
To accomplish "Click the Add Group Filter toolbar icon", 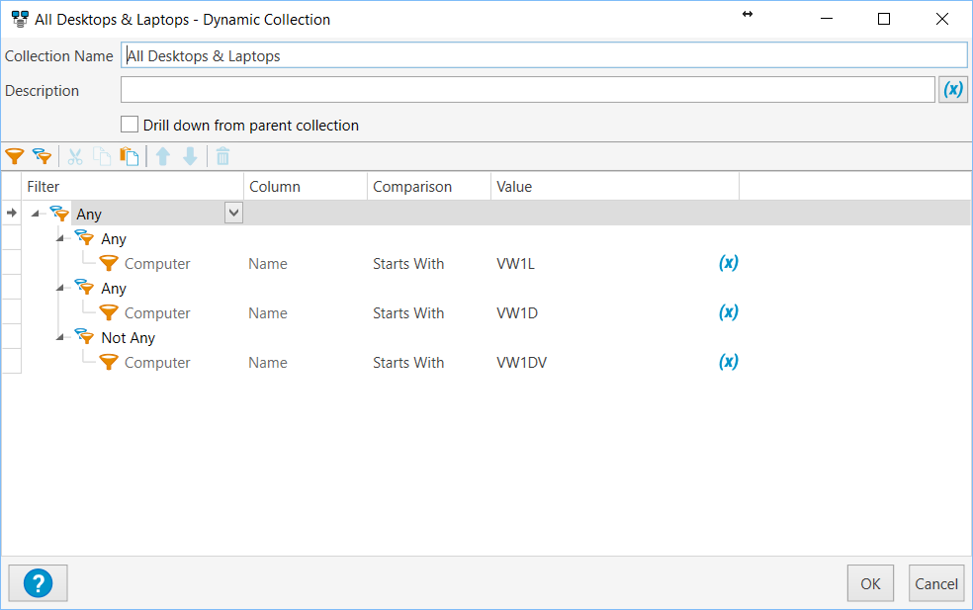I will click(x=42, y=156).
